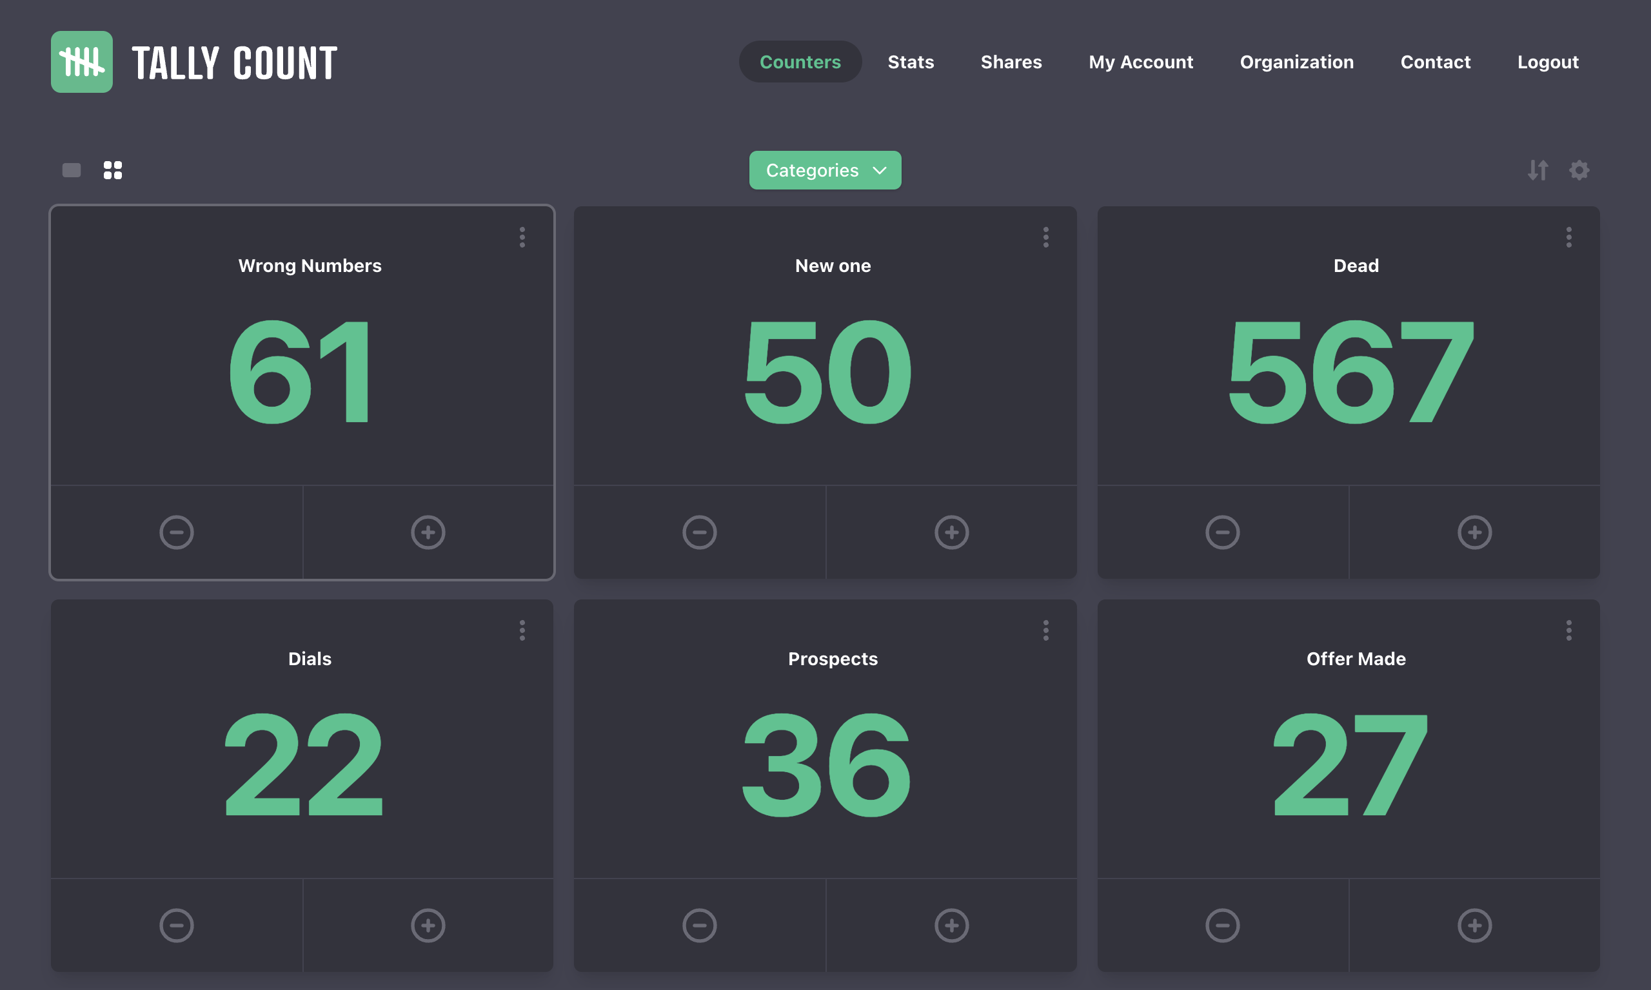
Task: Decrease the New one counter
Action: [698, 532]
